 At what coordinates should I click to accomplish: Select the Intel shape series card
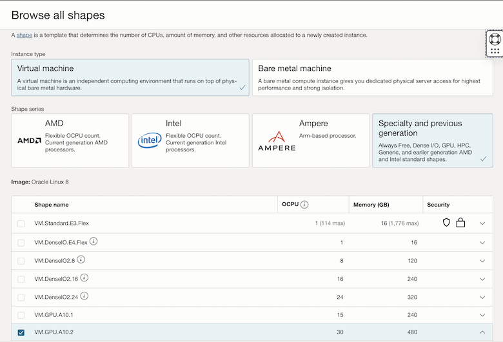(190, 140)
